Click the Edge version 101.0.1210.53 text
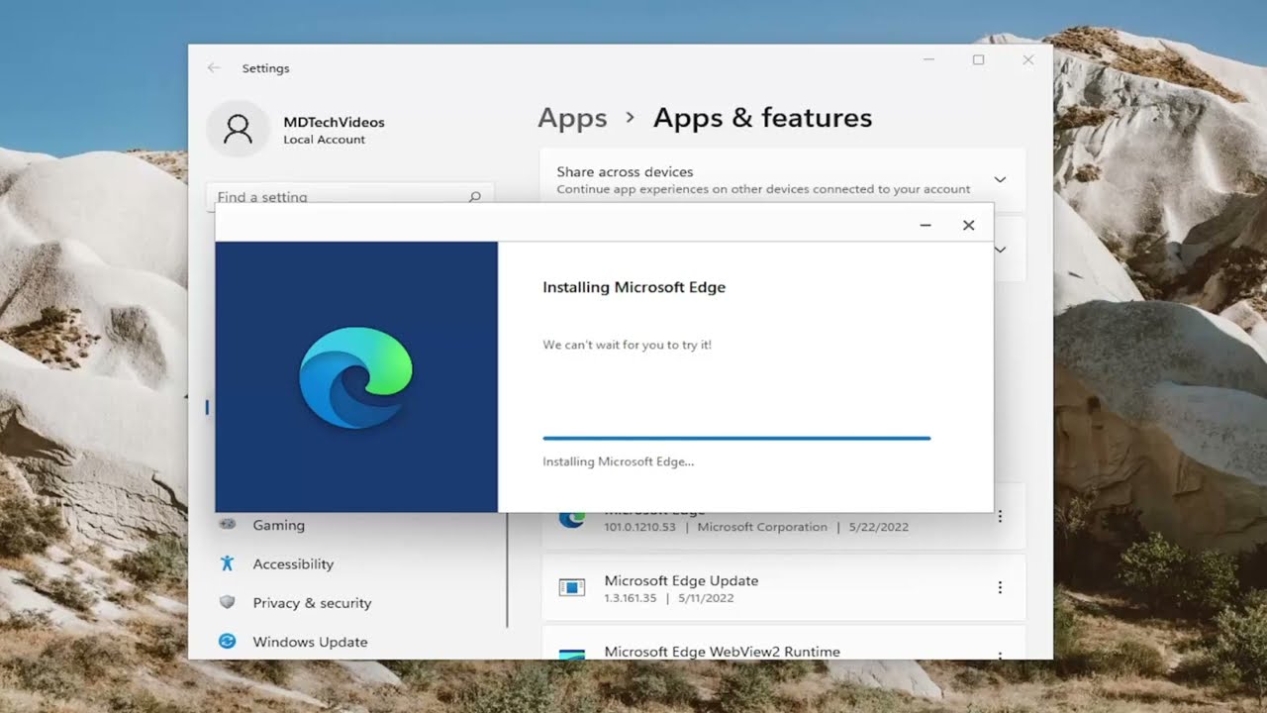This screenshot has height=713, width=1267. point(639,527)
